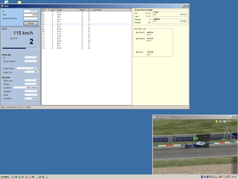The image size is (238, 179).
Task: Select the row for driver AI 19
Action: pyautogui.click(x=86, y=41)
